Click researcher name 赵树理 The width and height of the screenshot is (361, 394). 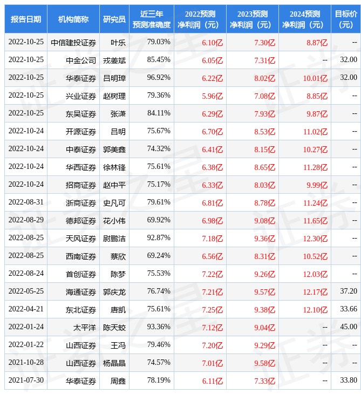pos(114,96)
